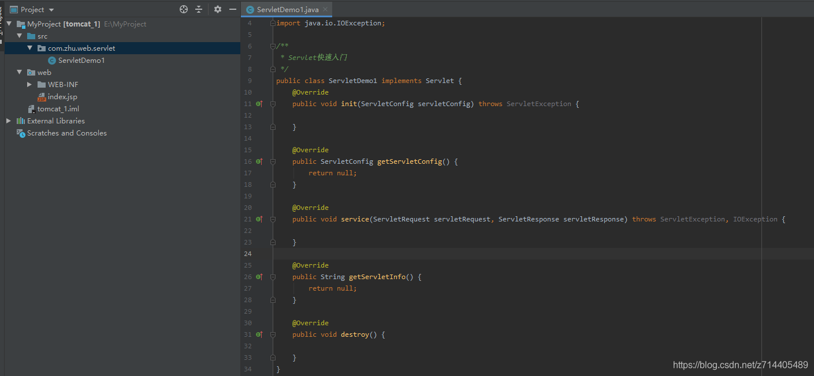Click implements gutter icon on service line
This screenshot has width=814, height=376.
pyautogui.click(x=259, y=219)
